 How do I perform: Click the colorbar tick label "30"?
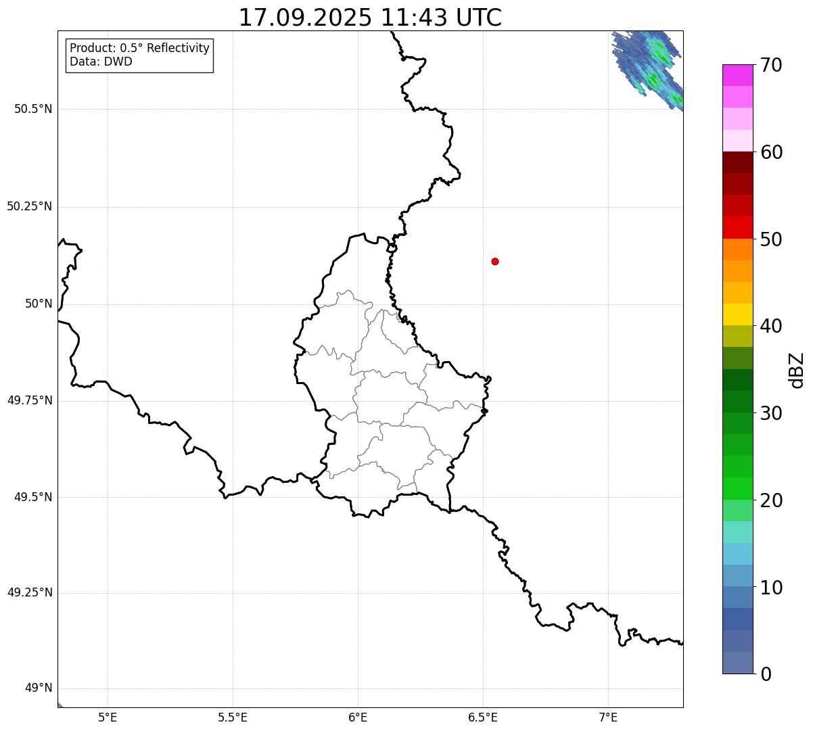coord(771,413)
